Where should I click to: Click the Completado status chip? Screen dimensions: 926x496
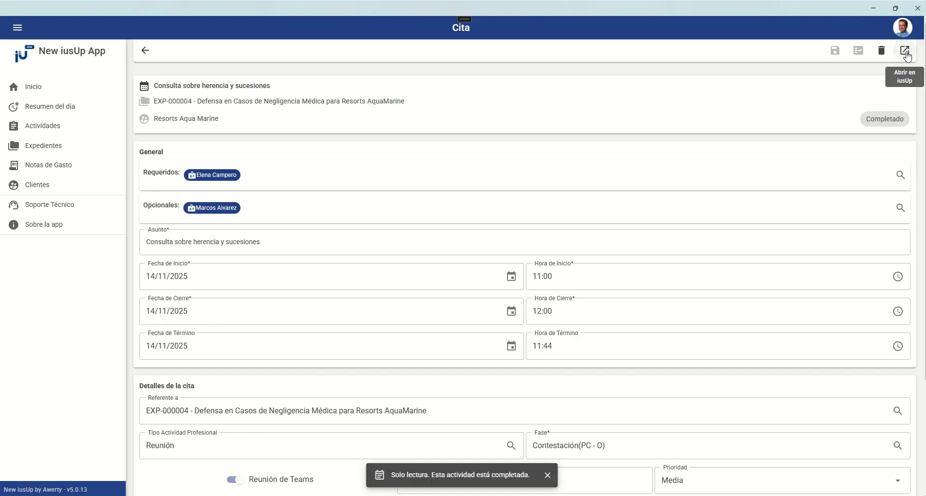tap(885, 119)
